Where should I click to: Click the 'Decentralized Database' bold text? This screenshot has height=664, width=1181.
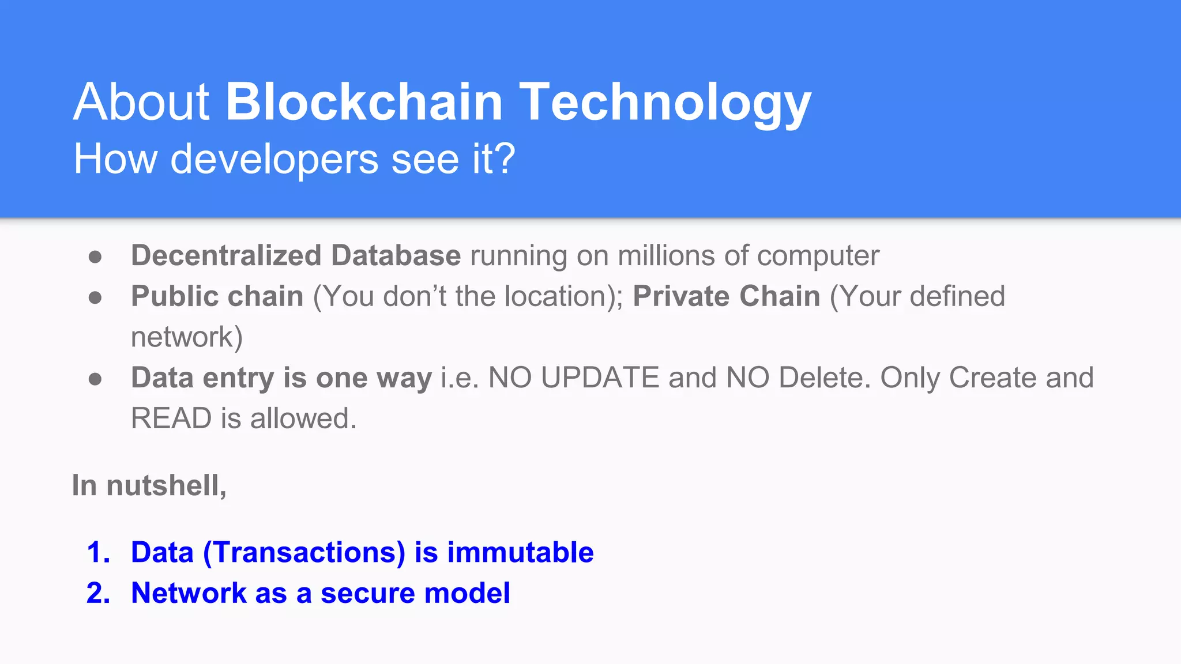(x=296, y=255)
